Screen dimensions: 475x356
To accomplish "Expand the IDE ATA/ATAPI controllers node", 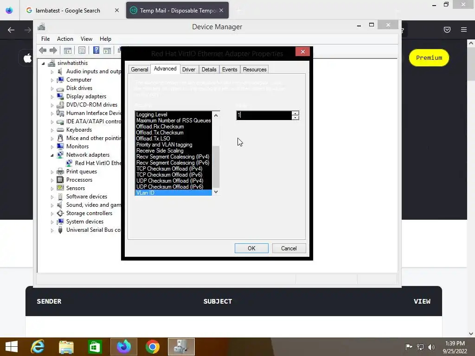I will (52, 122).
